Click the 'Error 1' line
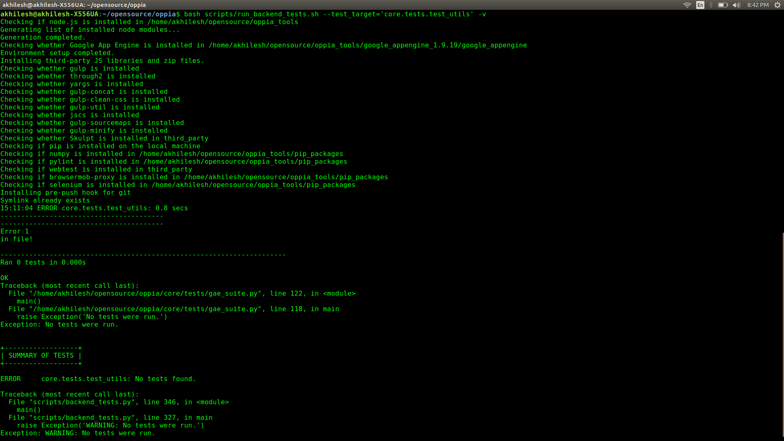Image resolution: width=784 pixels, height=441 pixels. (x=15, y=232)
